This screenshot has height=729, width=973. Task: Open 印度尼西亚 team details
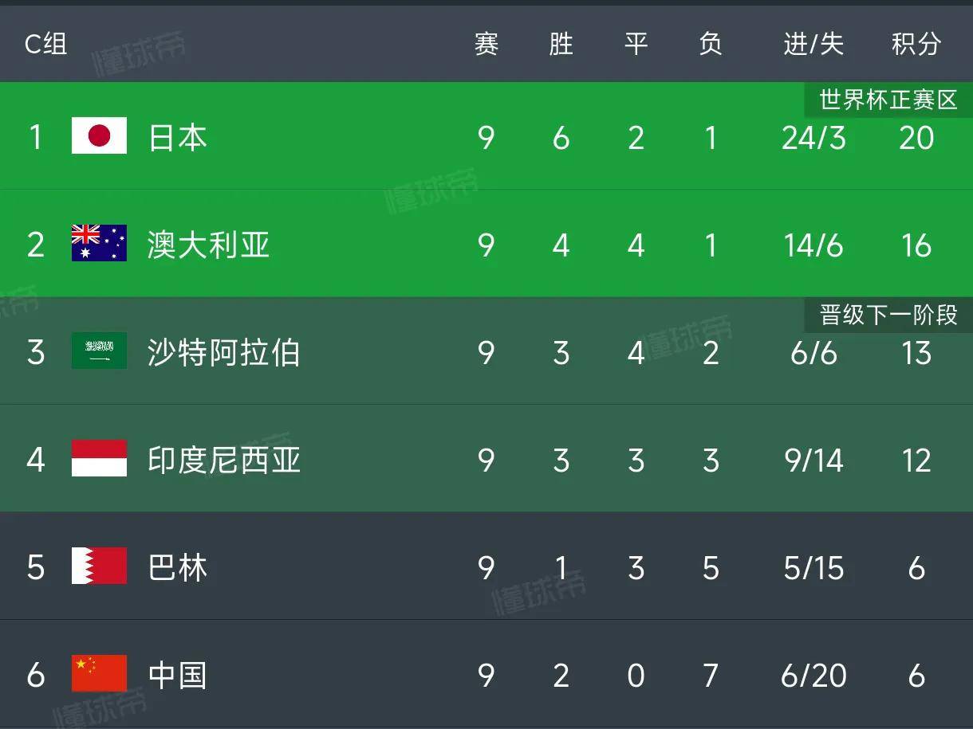tap(223, 460)
